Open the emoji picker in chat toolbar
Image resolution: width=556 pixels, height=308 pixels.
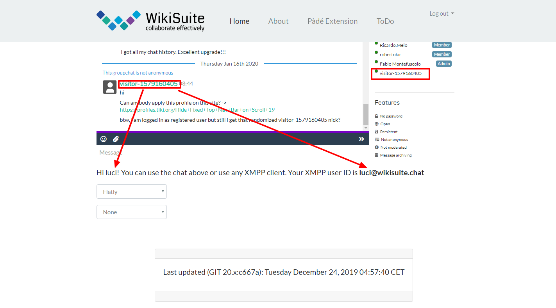click(x=104, y=139)
